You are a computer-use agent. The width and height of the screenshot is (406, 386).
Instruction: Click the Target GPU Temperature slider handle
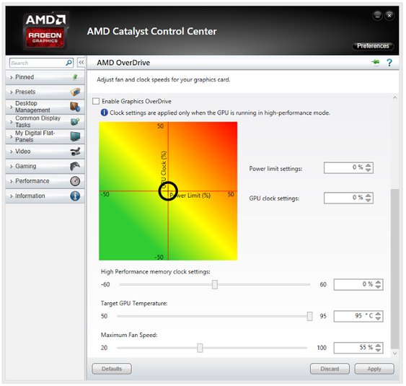(x=309, y=316)
